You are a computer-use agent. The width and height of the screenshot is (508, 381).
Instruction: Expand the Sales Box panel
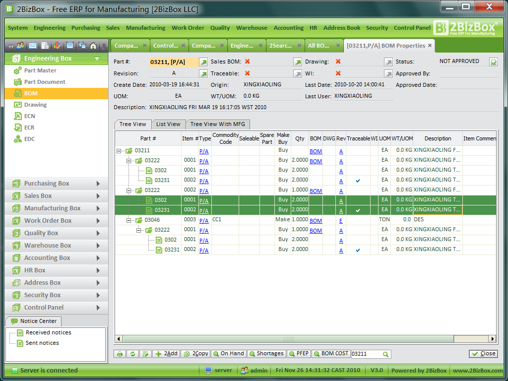[x=57, y=196]
